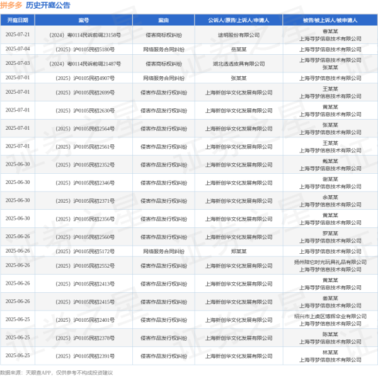Click case number (2025)沪0105民初2630号

click(x=85, y=111)
